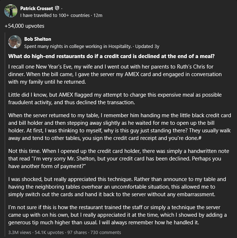Click the final paragraph about generous tip
237x238 pixels.
click(x=117, y=215)
